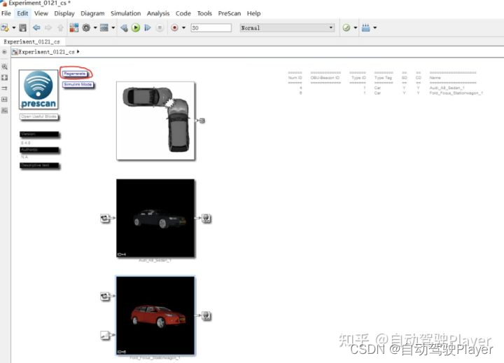Click the Audi block output port icon

[206, 219]
